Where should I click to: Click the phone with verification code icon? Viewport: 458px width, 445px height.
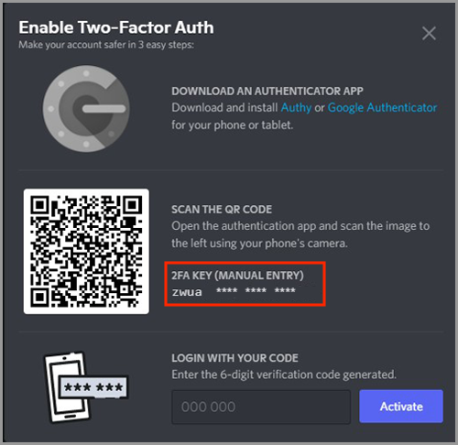pyautogui.click(x=86, y=387)
